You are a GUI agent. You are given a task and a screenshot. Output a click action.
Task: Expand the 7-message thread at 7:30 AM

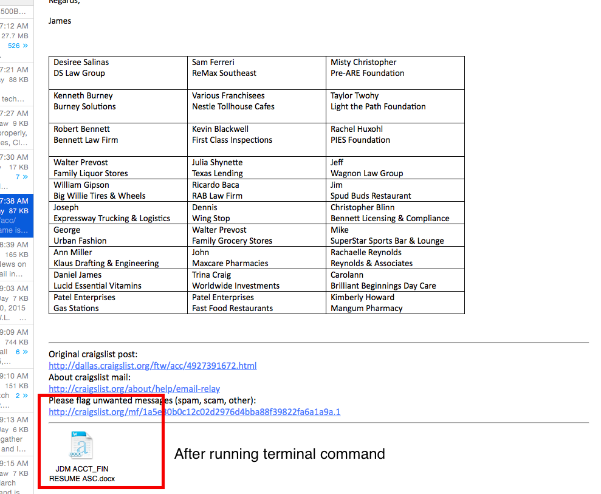click(26, 177)
